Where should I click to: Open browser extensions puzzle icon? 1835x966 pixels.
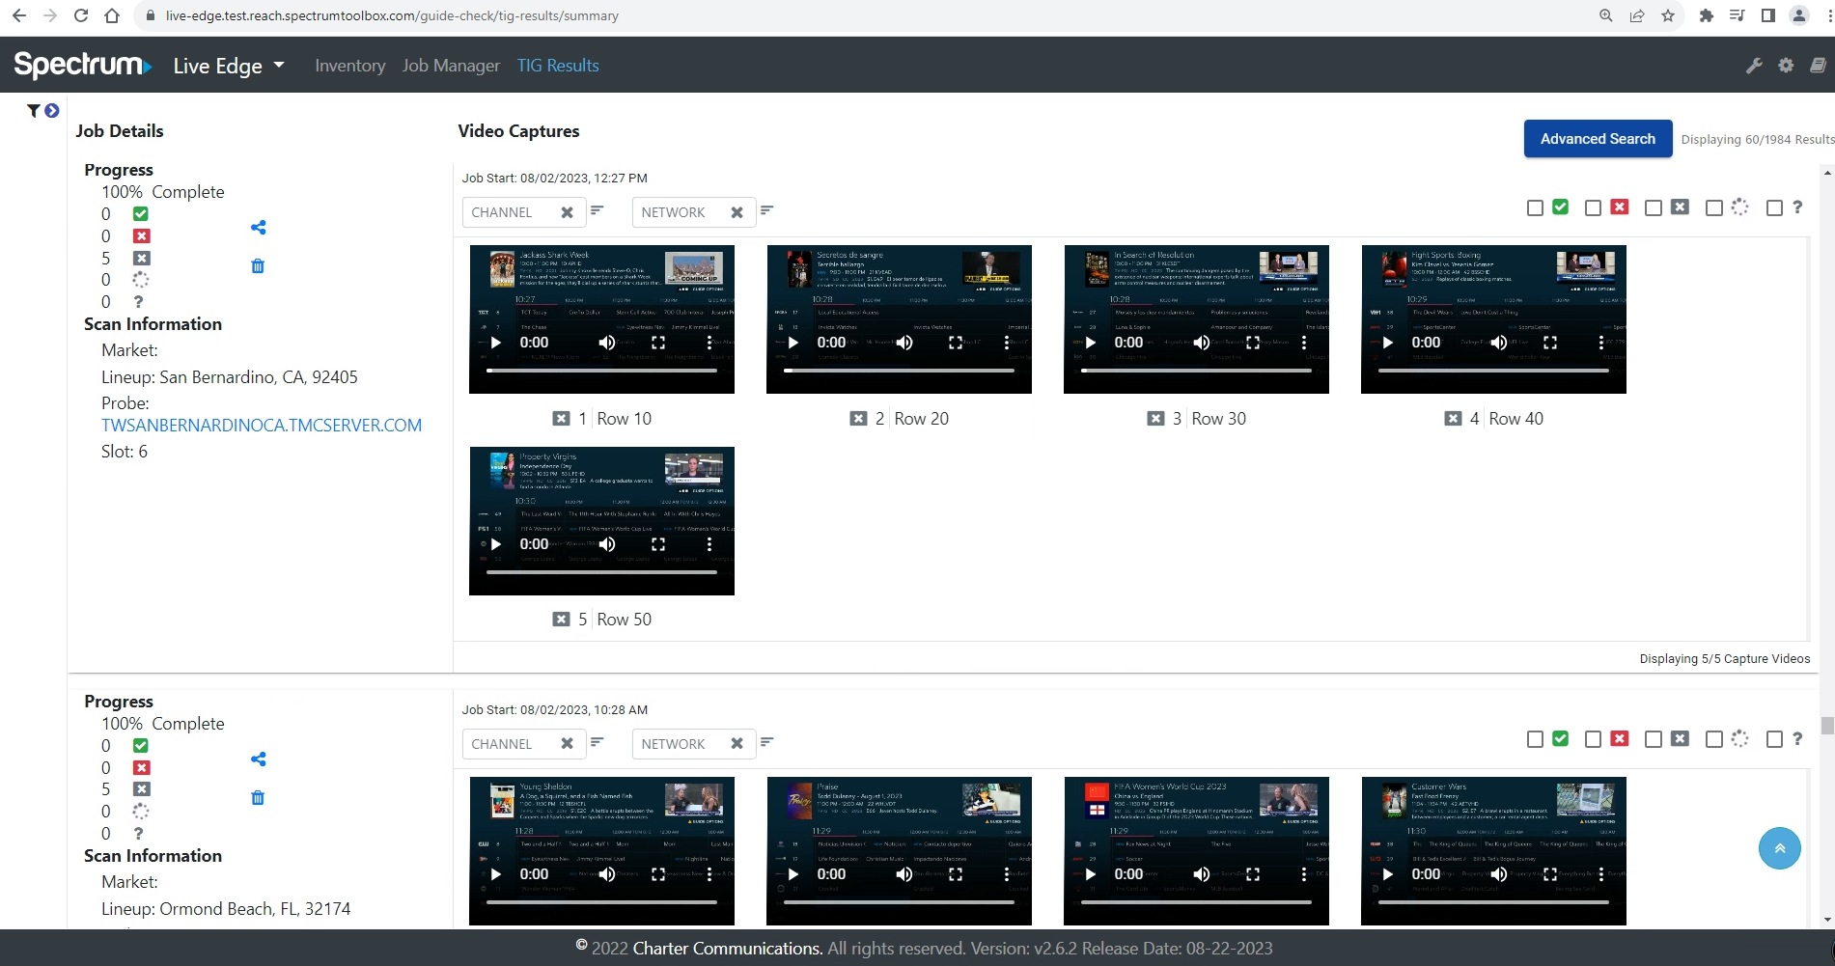coord(1706,15)
